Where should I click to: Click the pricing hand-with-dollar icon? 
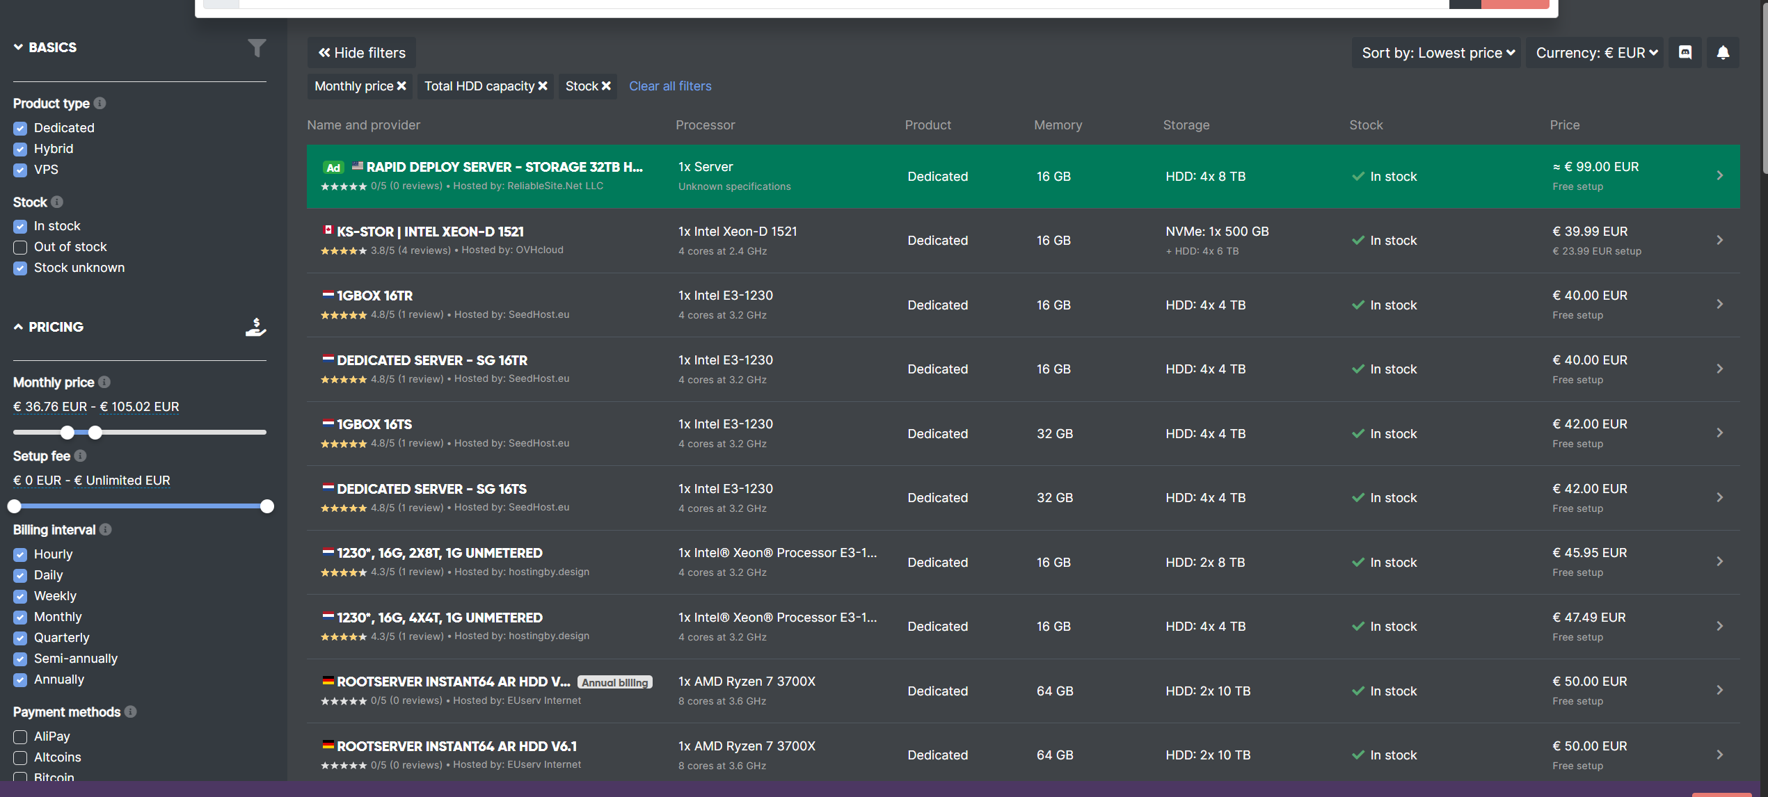pos(256,327)
